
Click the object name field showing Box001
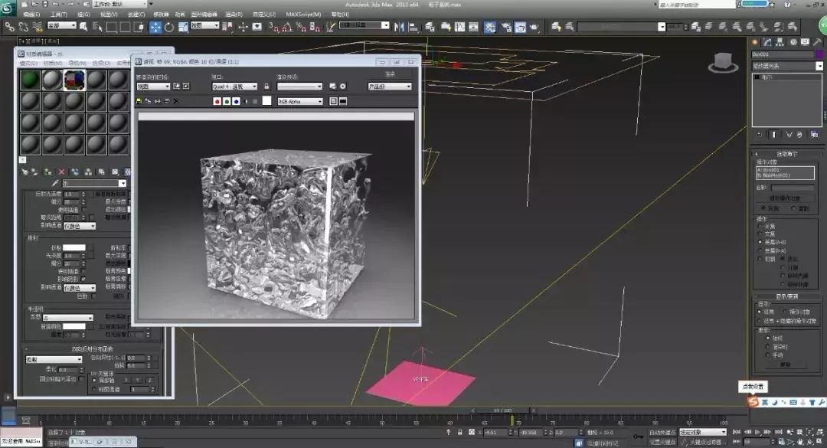coord(783,54)
